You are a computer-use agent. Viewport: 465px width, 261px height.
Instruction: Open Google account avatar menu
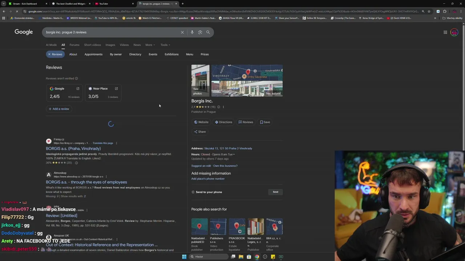pyautogui.click(x=454, y=32)
